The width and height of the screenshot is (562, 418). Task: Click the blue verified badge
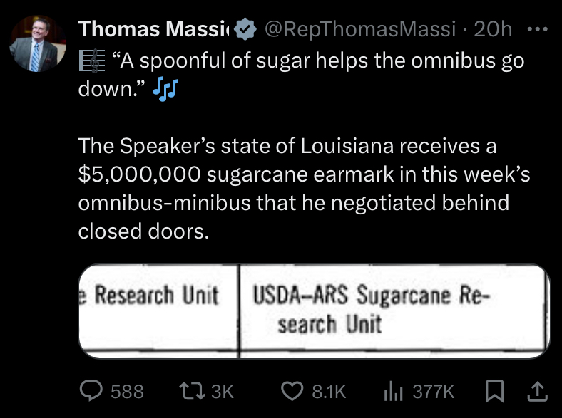click(245, 29)
